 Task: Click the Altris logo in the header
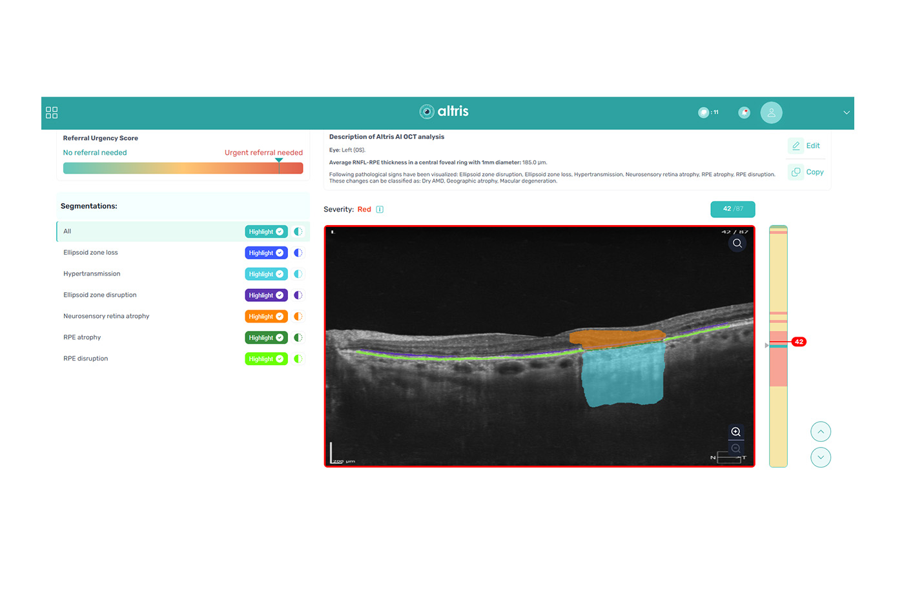click(x=444, y=111)
